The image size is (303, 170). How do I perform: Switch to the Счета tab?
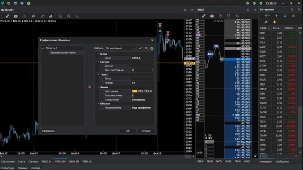click(x=21, y=161)
